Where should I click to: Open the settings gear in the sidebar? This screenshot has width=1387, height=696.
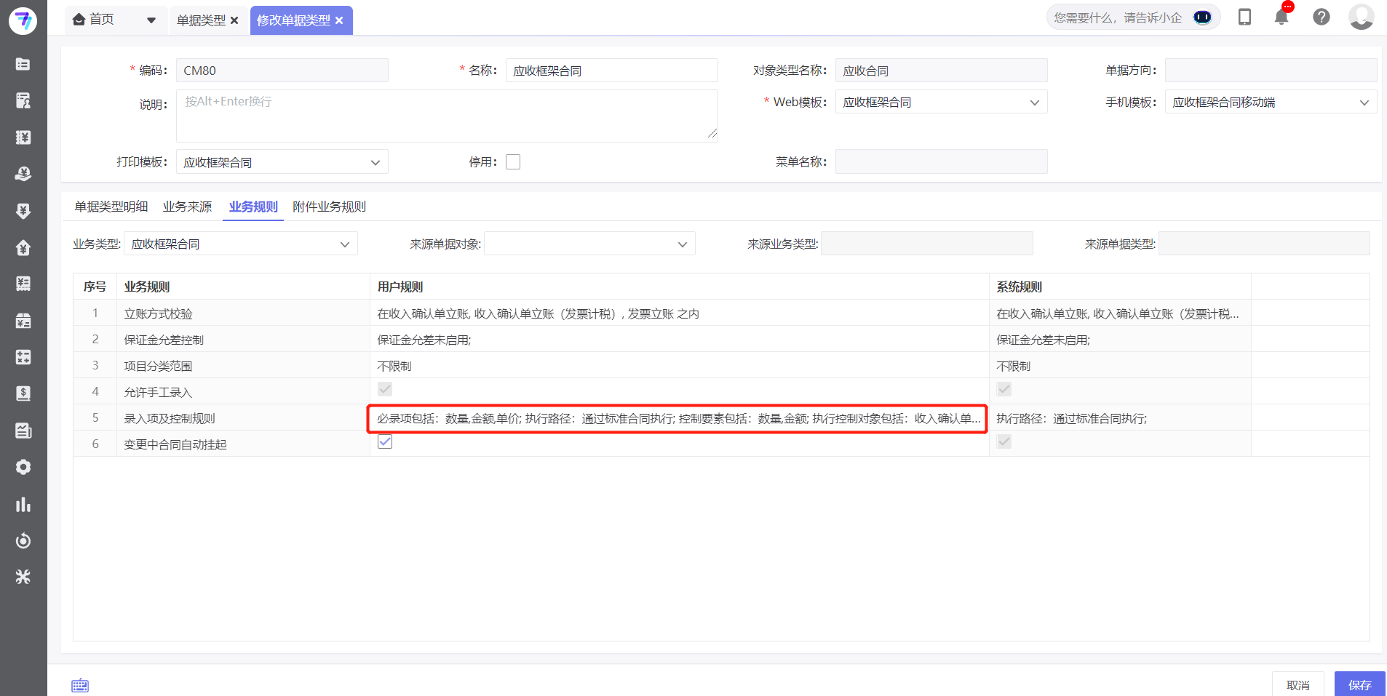coord(23,467)
